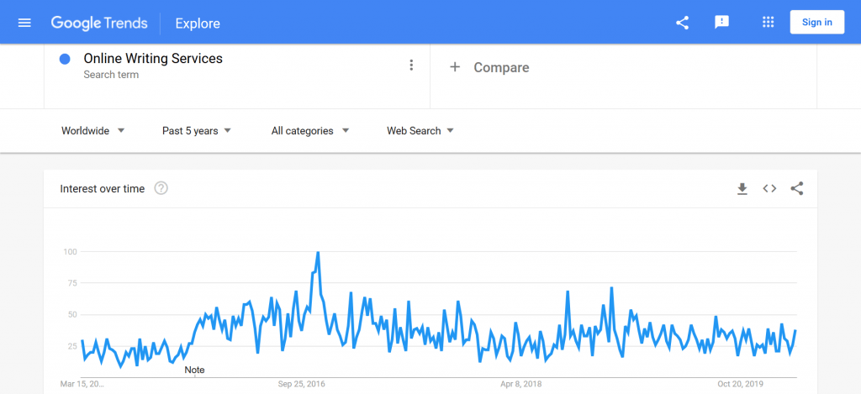Open the Past 5 years dropdown
The image size is (861, 394).
tap(197, 130)
